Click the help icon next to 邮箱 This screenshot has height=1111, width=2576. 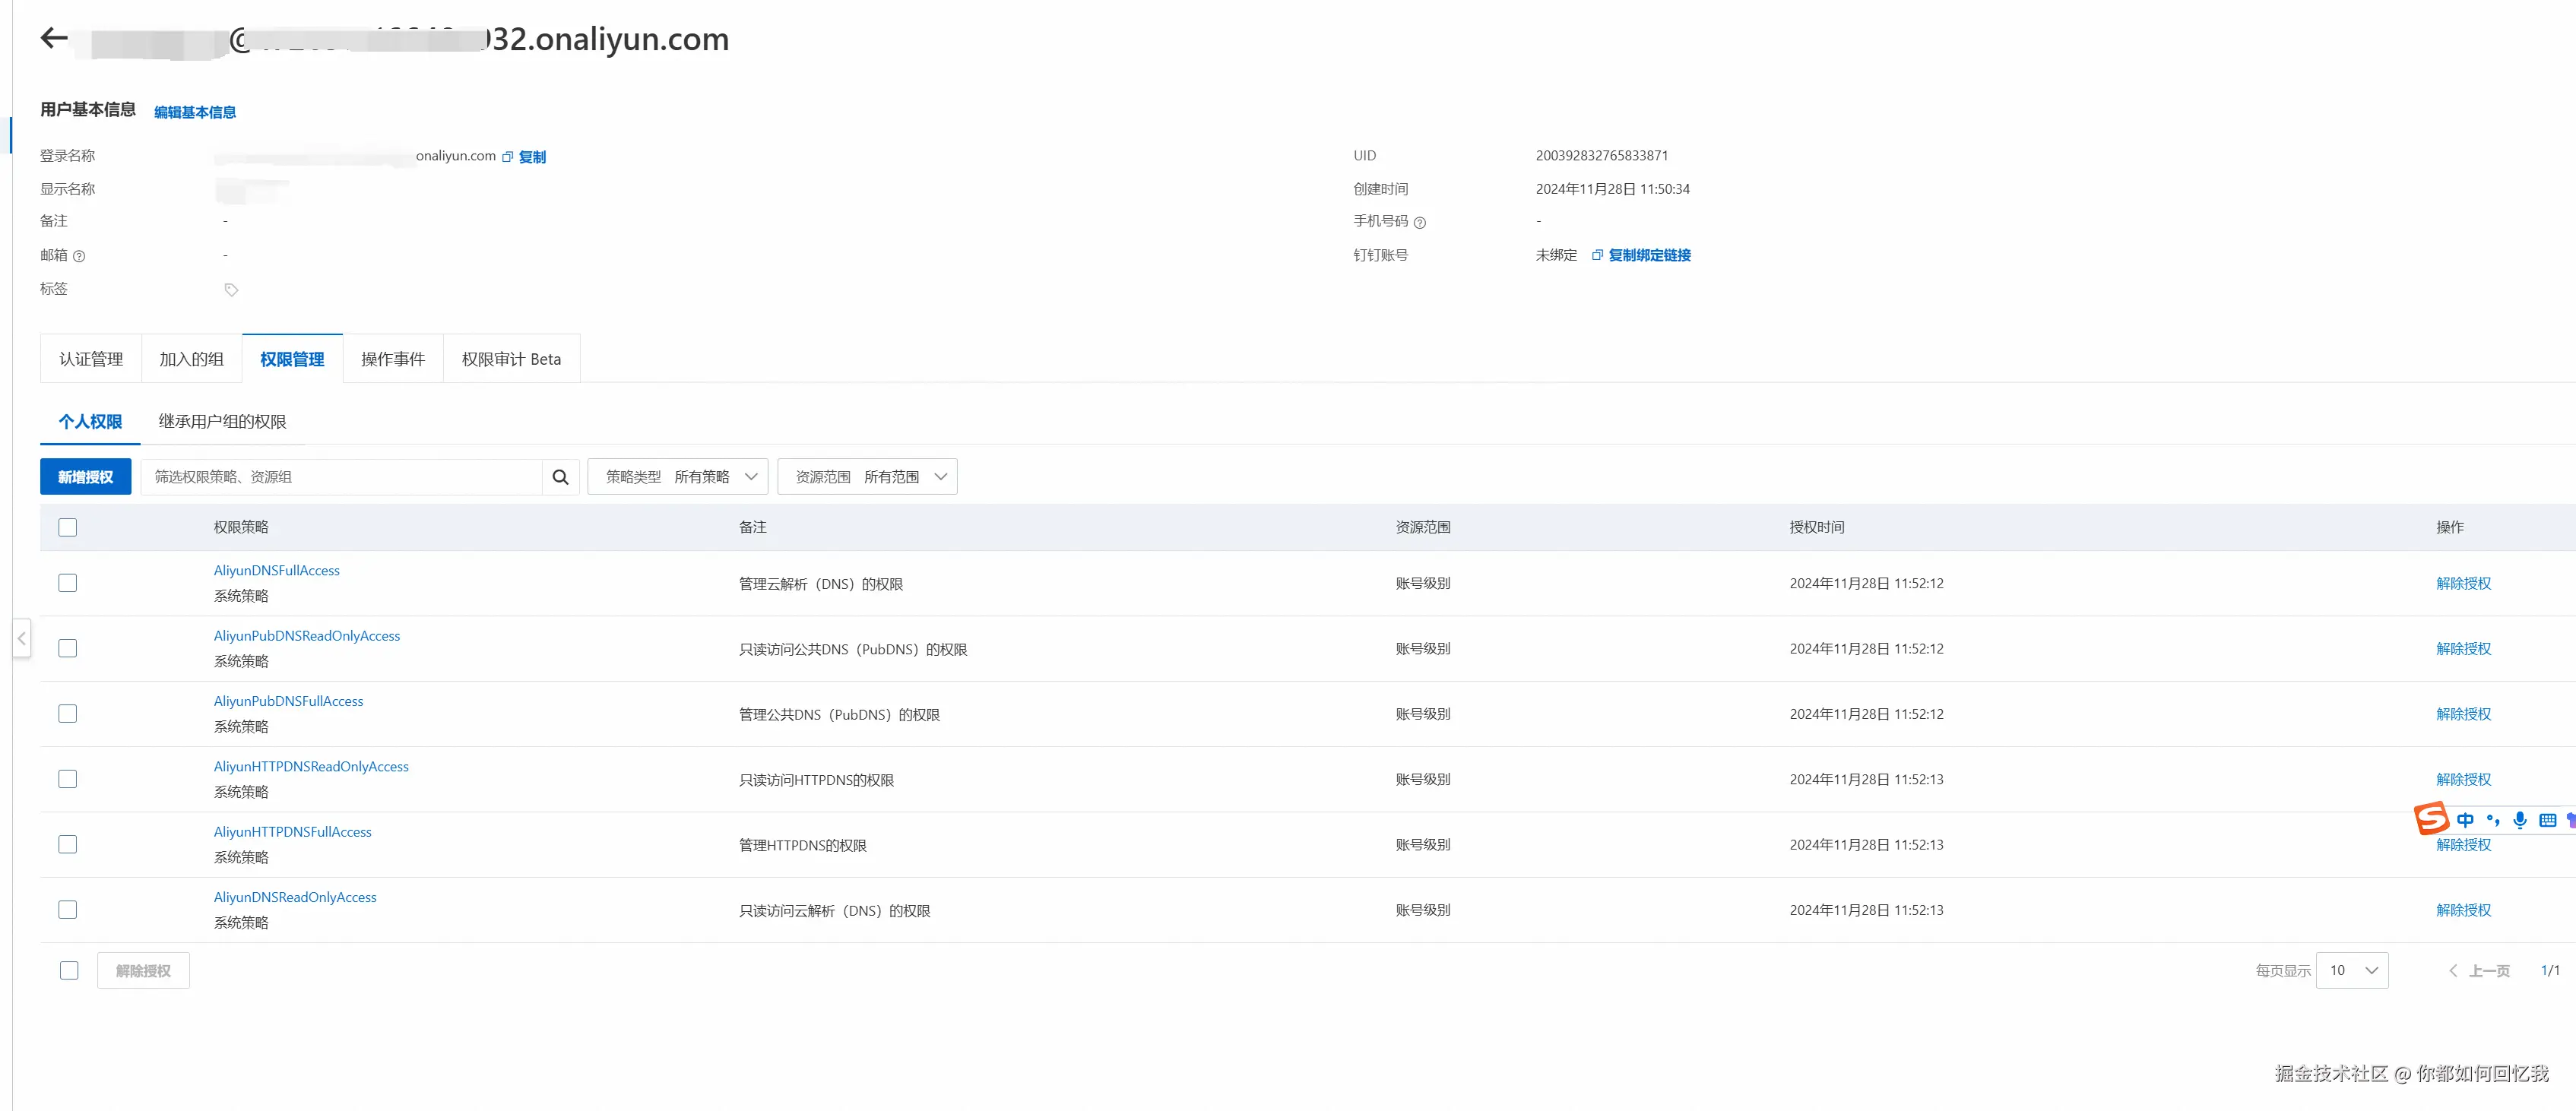(79, 256)
